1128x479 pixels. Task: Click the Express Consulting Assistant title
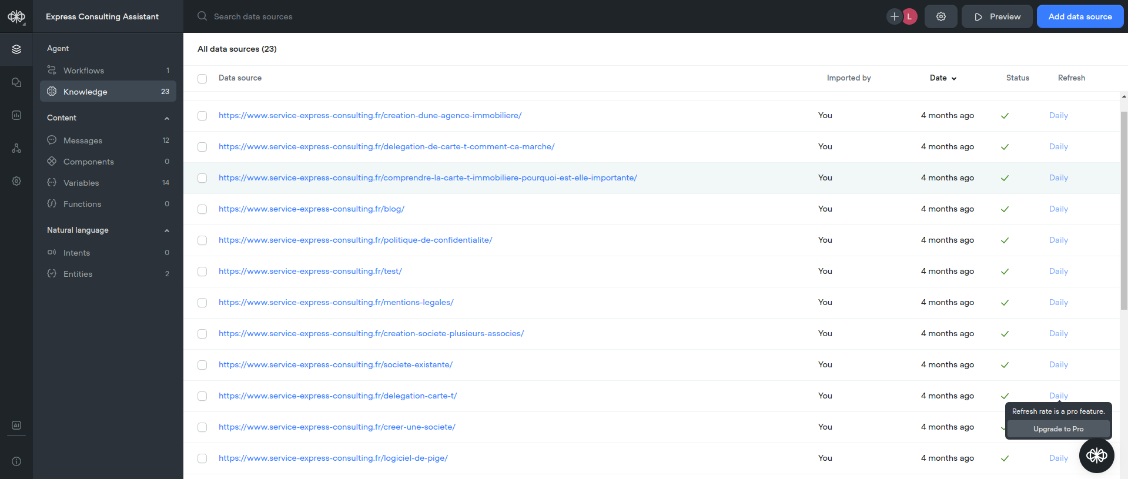102,16
